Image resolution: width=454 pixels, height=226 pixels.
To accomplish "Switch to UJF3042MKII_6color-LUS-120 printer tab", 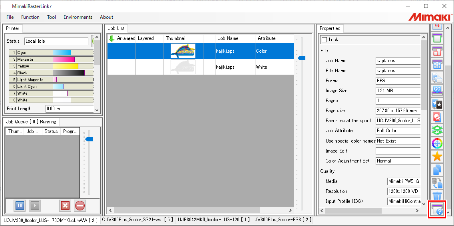I will tap(214, 219).
